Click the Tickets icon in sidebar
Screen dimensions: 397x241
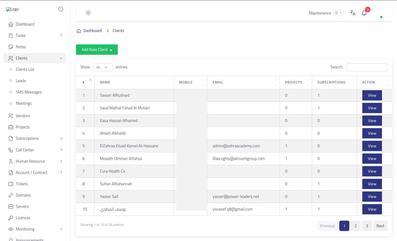click(11, 184)
